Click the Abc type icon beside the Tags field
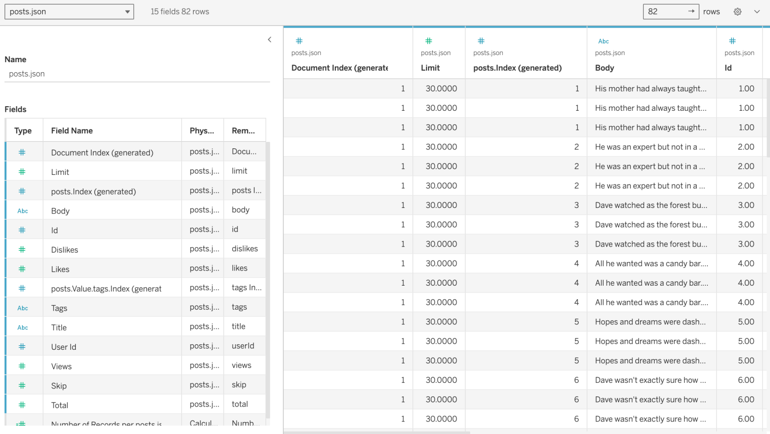This screenshot has height=434, width=770. 23,307
